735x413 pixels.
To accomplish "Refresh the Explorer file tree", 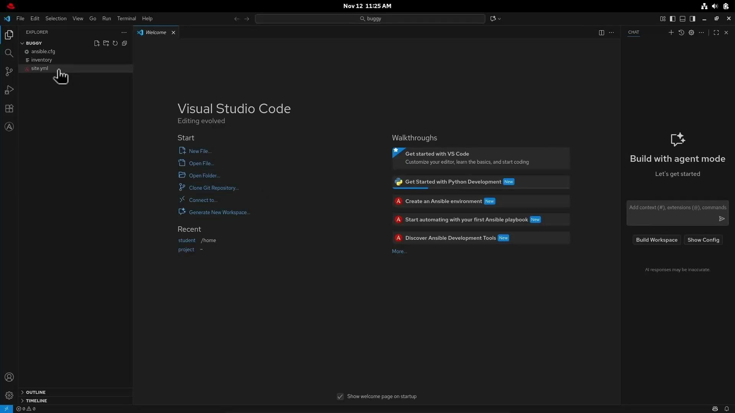I will 115,43.
